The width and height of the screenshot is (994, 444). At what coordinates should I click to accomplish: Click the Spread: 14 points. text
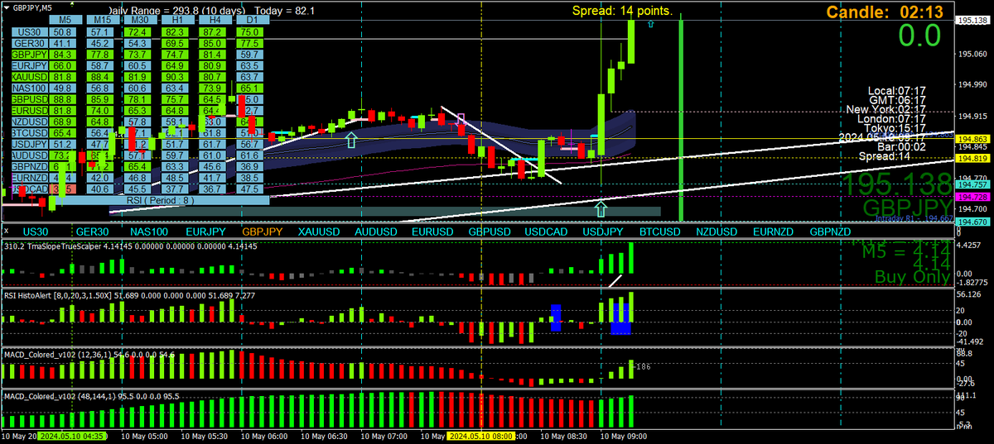(x=622, y=11)
